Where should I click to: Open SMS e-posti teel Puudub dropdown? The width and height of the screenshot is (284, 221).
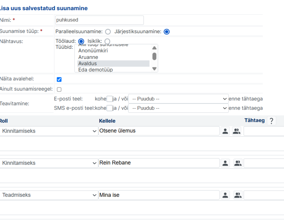click(178, 108)
